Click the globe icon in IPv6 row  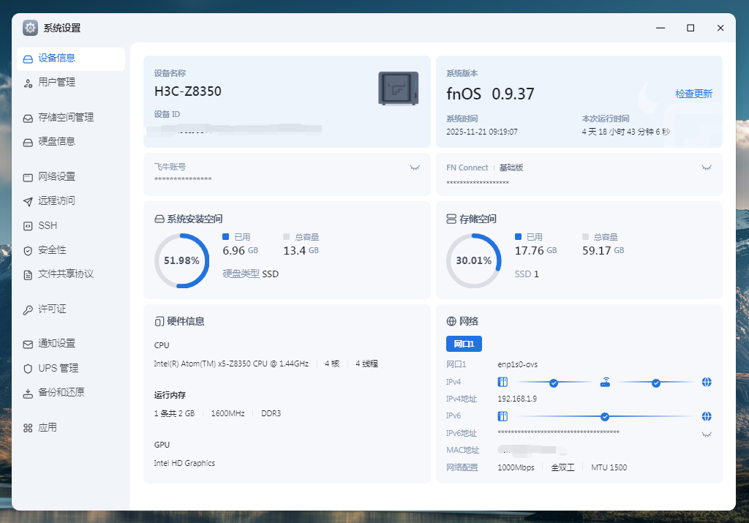pos(707,416)
